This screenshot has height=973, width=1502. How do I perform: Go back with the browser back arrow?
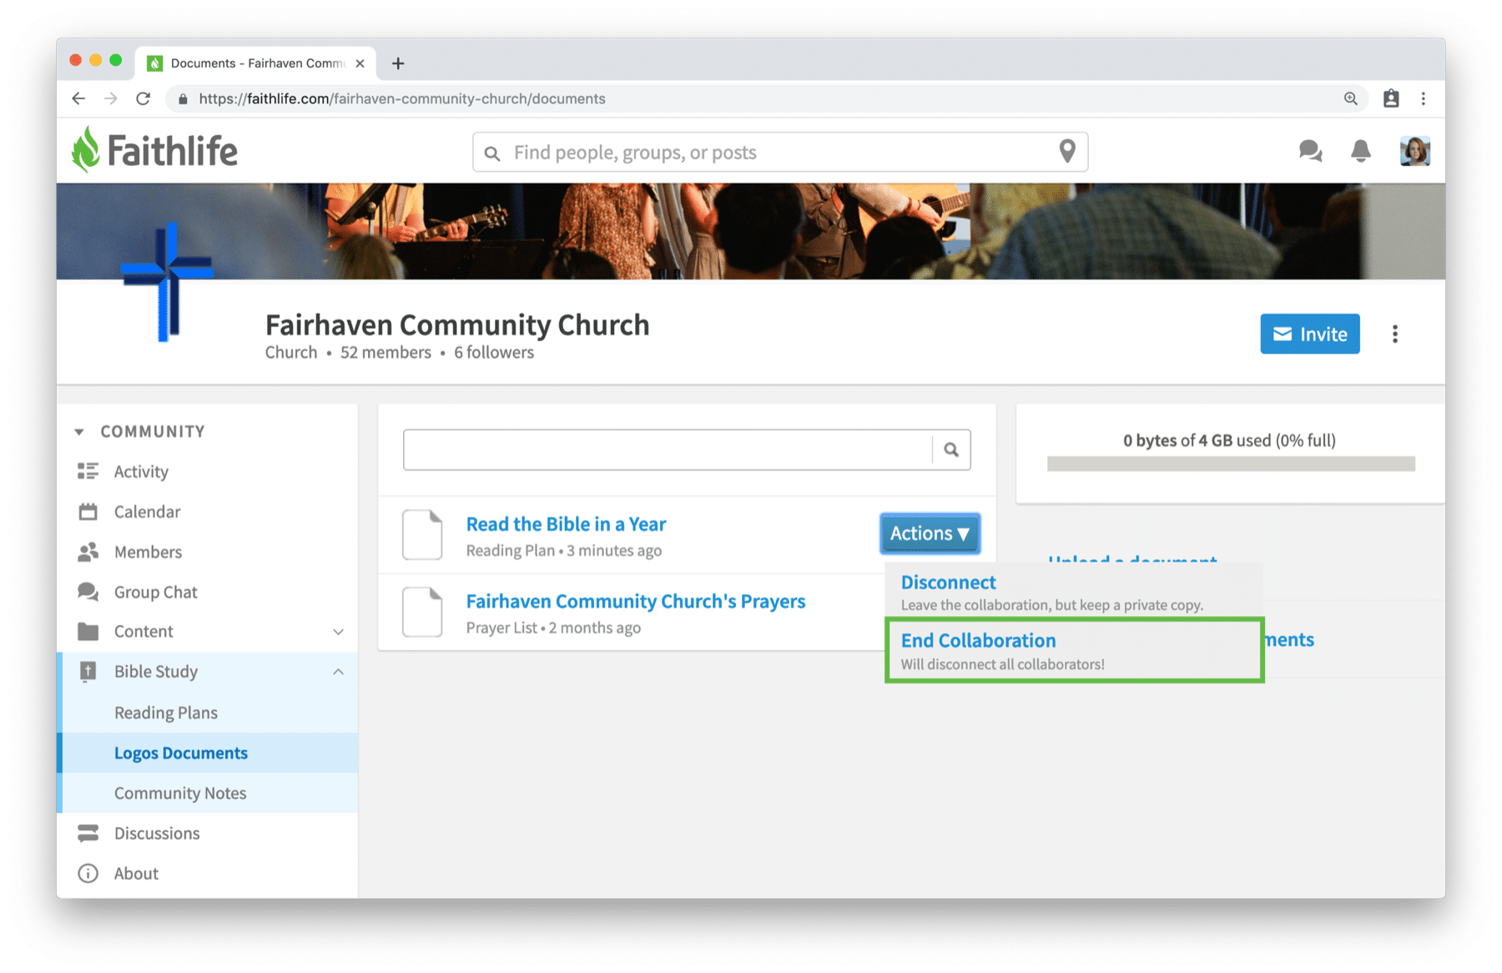point(78,98)
